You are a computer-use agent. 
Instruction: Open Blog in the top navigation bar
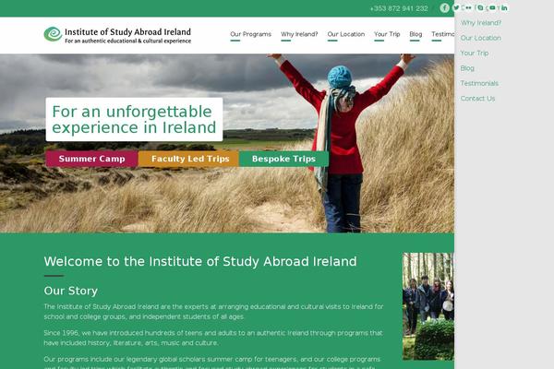415,34
